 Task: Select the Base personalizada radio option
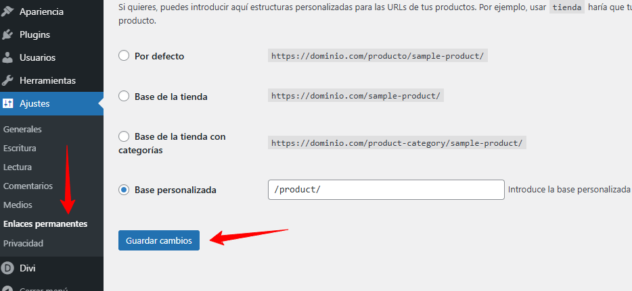[x=124, y=190]
